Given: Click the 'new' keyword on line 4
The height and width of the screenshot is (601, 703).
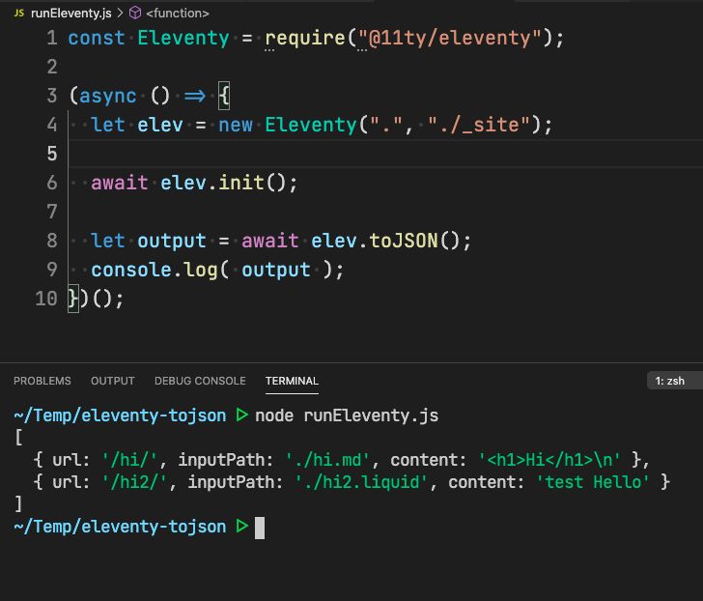Looking at the screenshot, I should point(236,125).
